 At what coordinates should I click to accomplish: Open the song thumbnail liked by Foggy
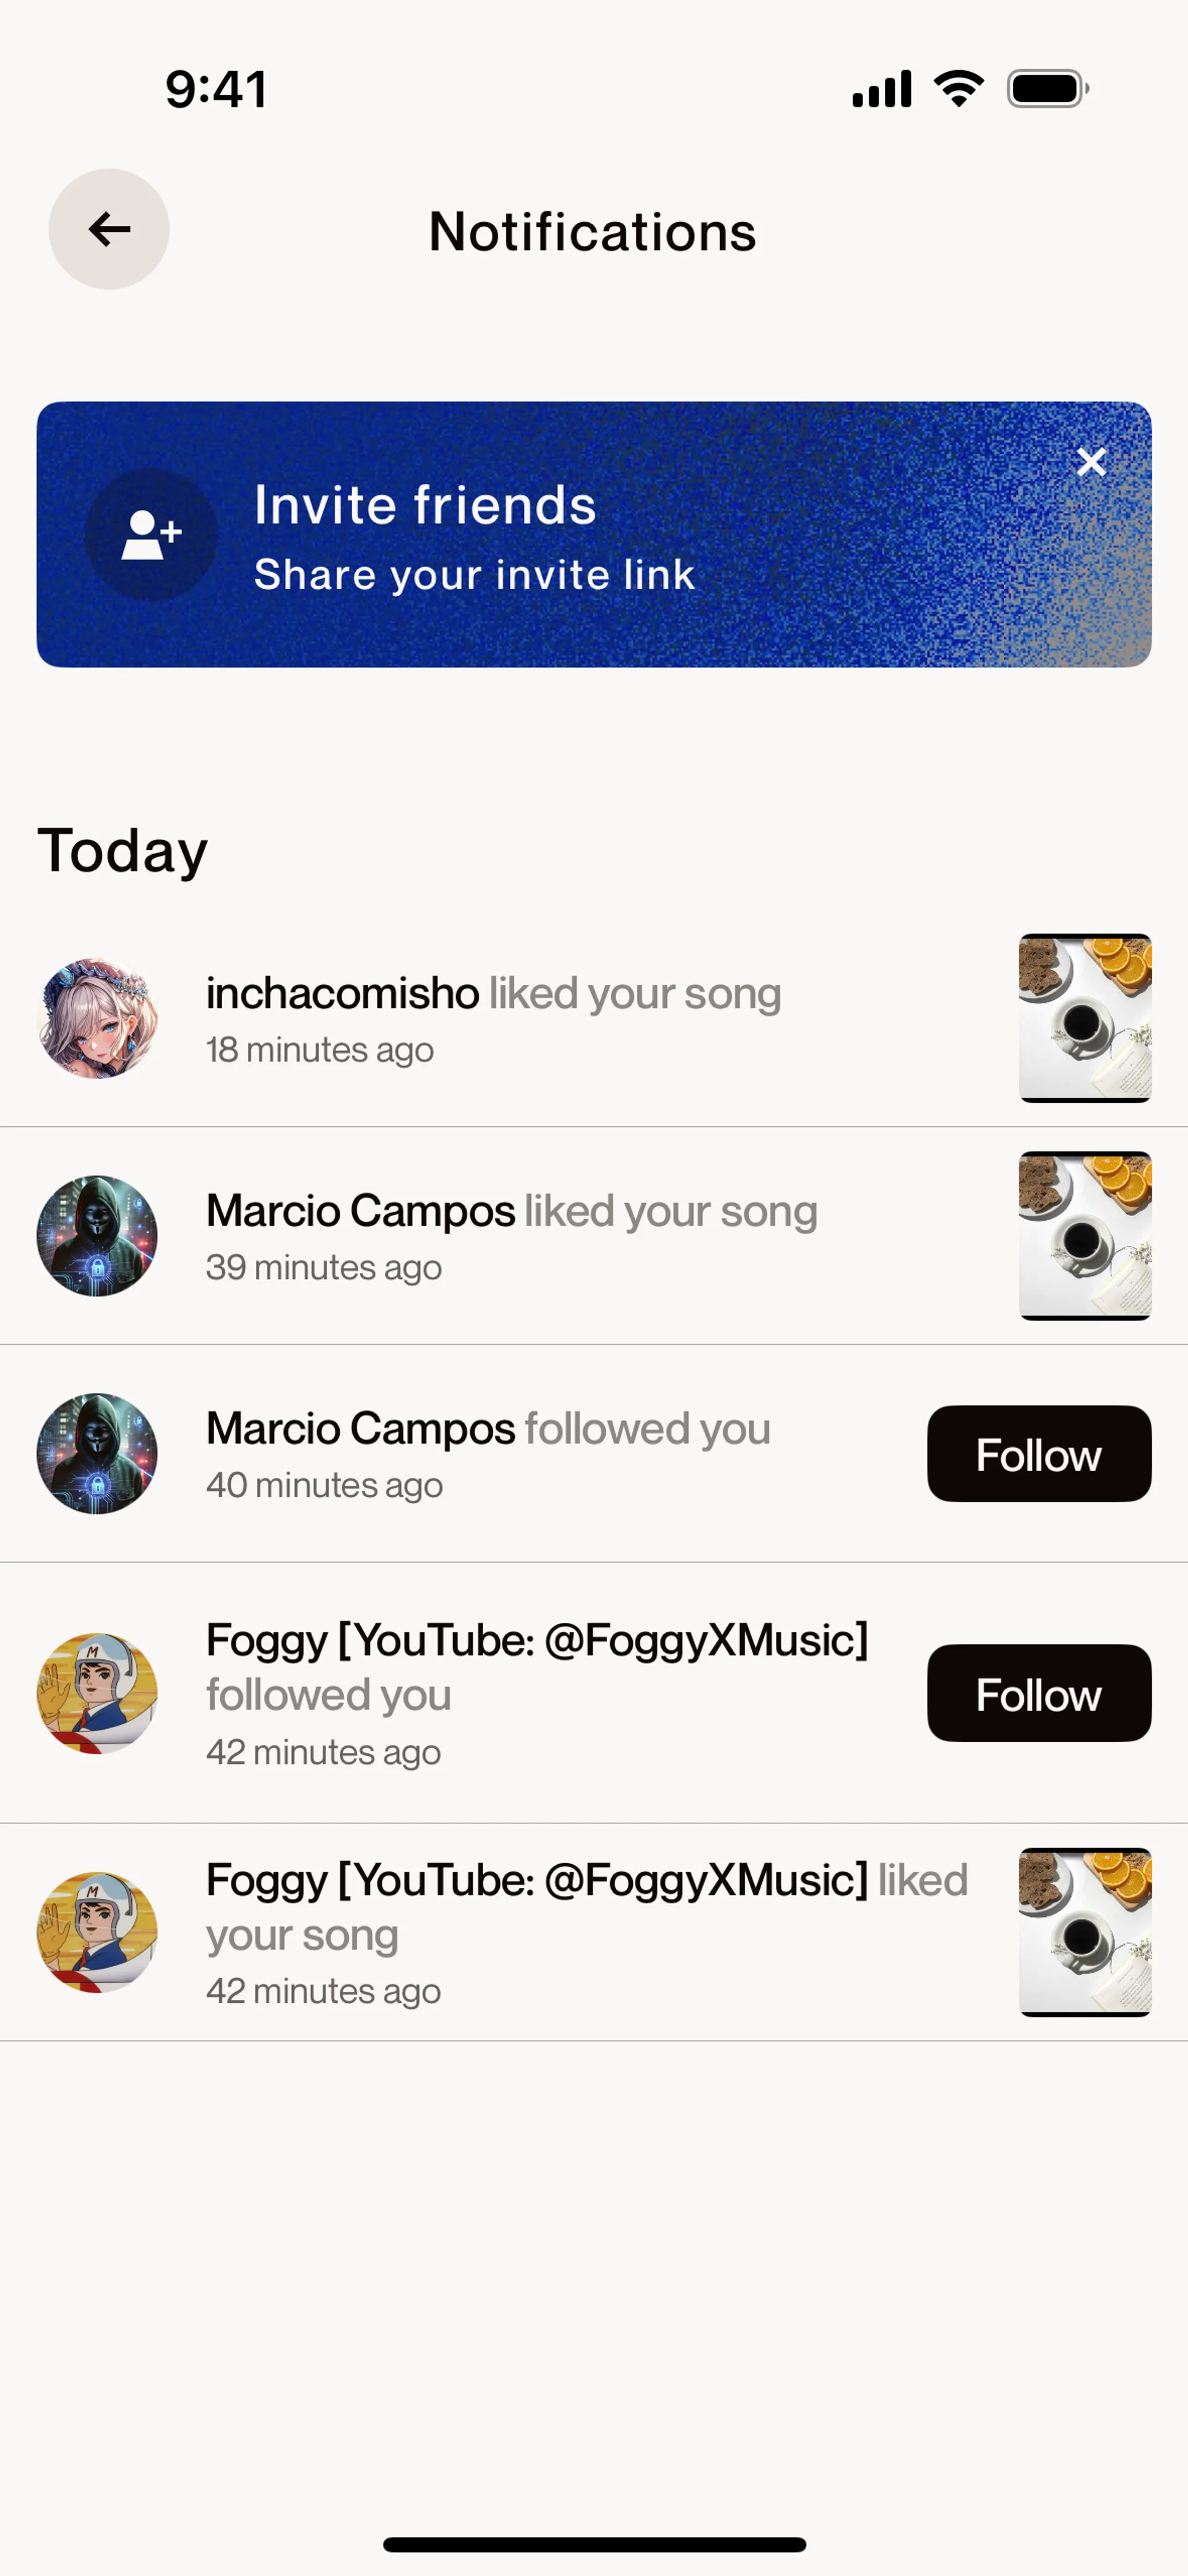pos(1085,1932)
